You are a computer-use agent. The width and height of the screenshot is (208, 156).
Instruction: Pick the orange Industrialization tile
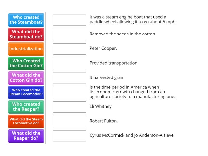[26, 49]
